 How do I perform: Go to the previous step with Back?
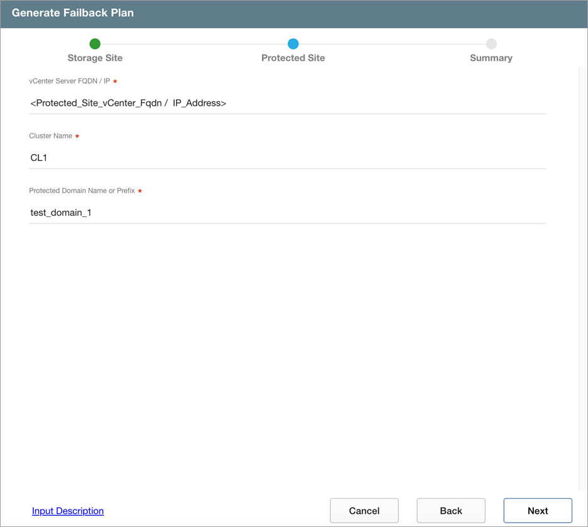(x=451, y=511)
